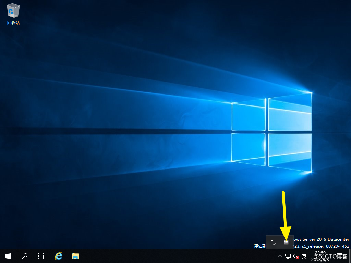Open muted volume speaker icon

point(296,256)
